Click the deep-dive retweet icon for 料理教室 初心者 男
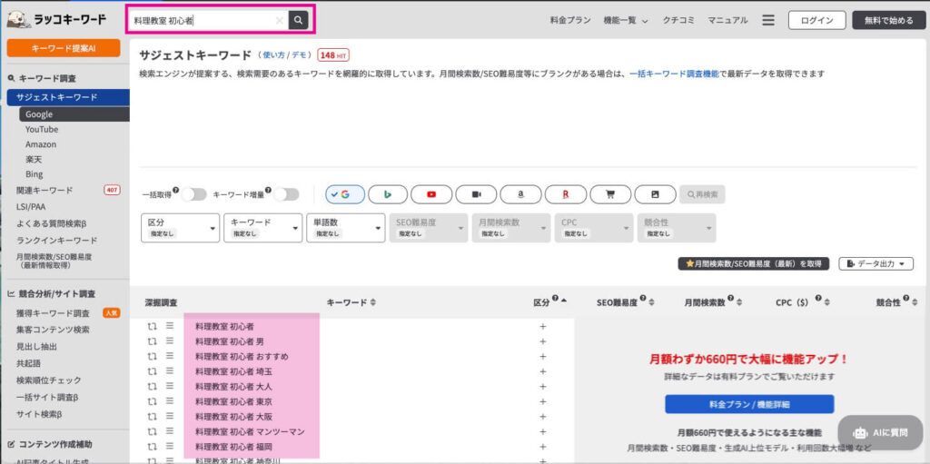This screenshot has width=930, height=464. pos(153,341)
